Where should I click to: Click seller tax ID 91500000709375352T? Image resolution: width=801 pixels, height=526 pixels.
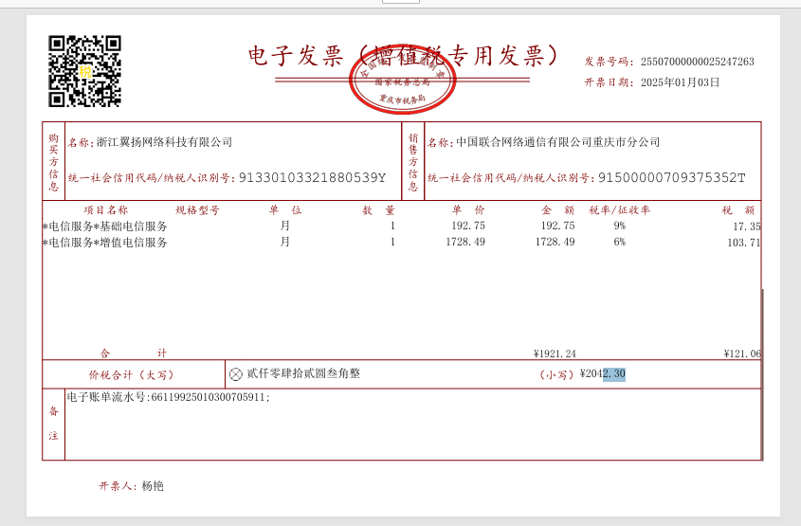click(672, 177)
